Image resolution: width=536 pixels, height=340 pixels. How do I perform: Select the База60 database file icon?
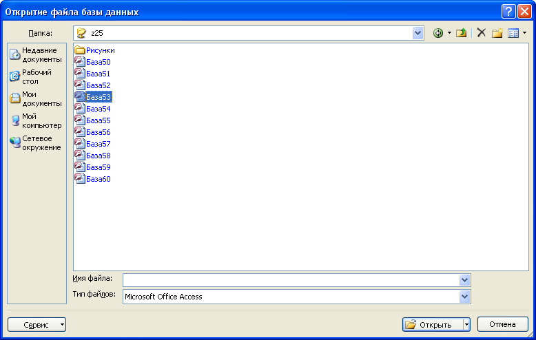(80, 178)
